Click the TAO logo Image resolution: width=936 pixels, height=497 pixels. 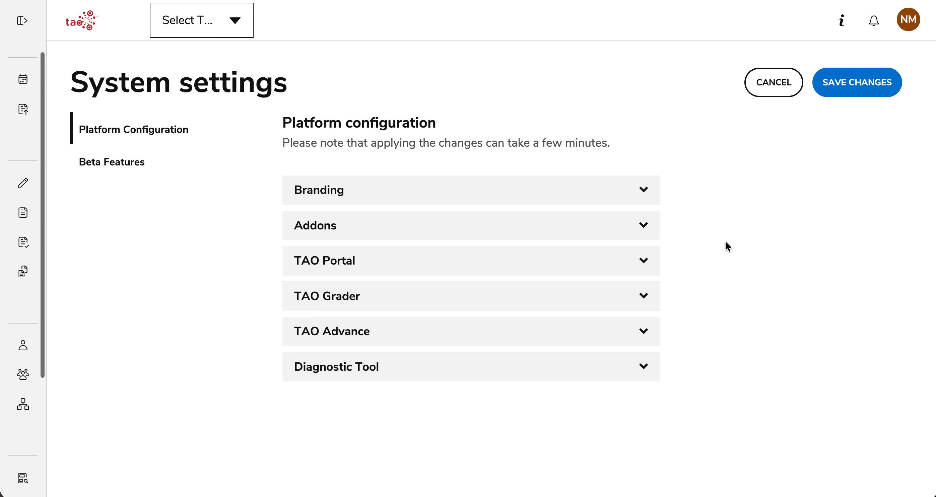tap(82, 20)
